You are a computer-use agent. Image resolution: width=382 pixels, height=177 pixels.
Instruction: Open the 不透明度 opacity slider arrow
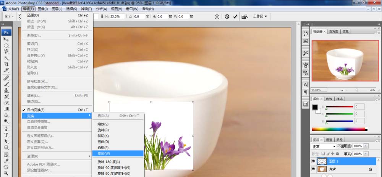(x=366, y=146)
